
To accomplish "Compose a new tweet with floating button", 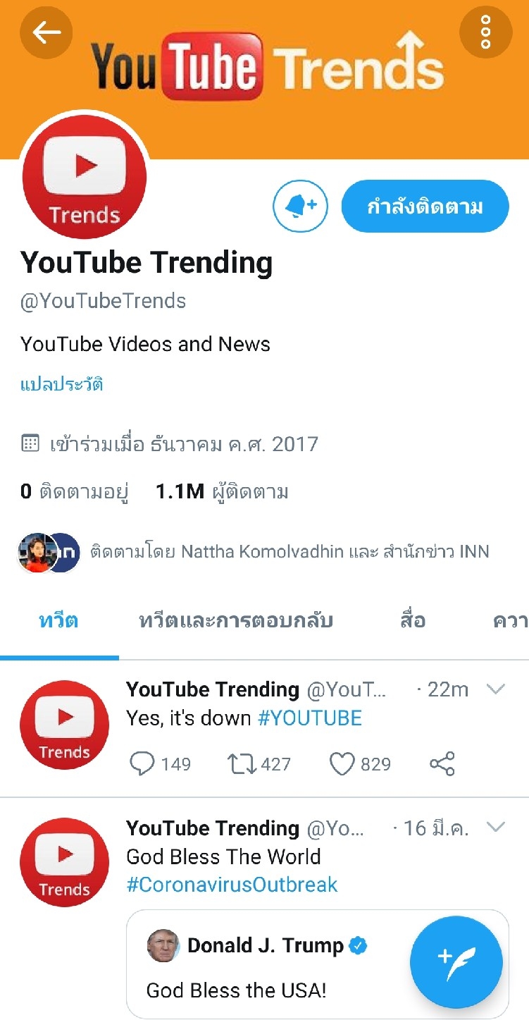I will click(456, 962).
